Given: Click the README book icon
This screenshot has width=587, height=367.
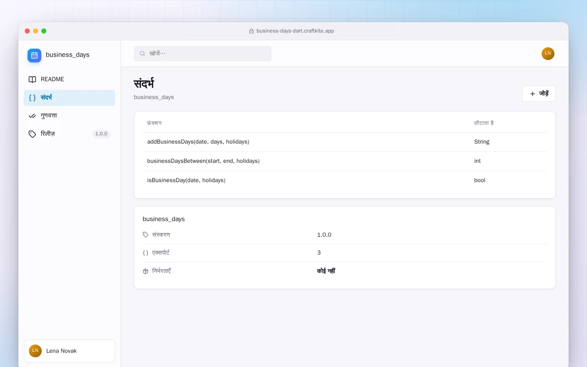Looking at the screenshot, I should (32, 79).
